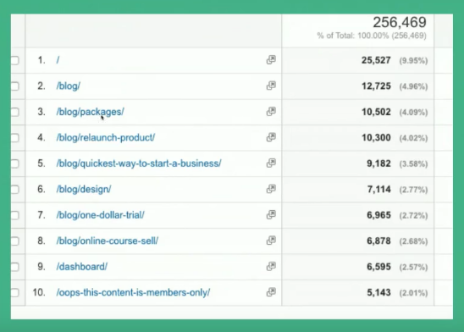Open the /blog/design/ link
This screenshot has width=464, height=332.
84,189
